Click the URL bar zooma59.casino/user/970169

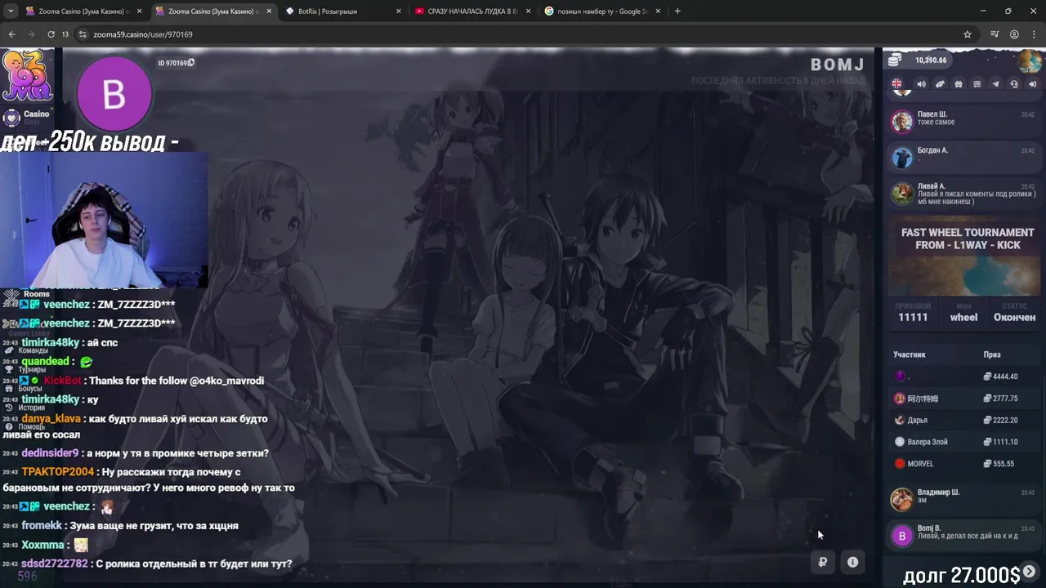143,34
